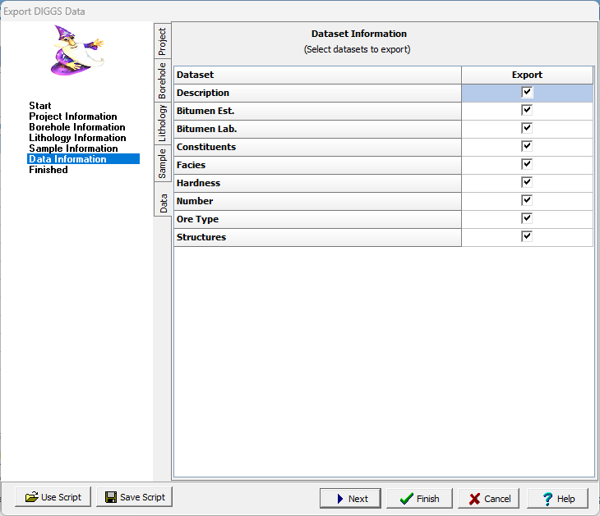Open the Lithology vertical tab

[x=163, y=123]
